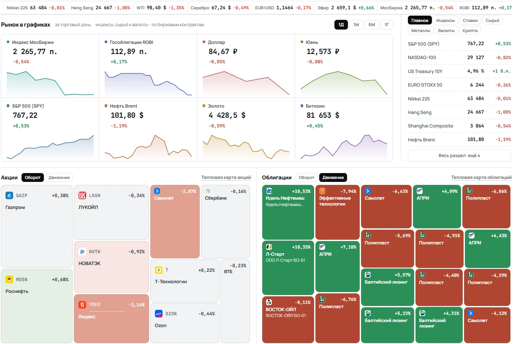This screenshot has height=344, width=513.
Task: Click the Полипласт -6,06% bond logo
Action: click(469, 191)
